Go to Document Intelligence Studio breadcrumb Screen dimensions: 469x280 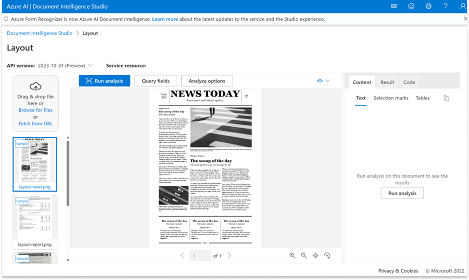pos(39,33)
